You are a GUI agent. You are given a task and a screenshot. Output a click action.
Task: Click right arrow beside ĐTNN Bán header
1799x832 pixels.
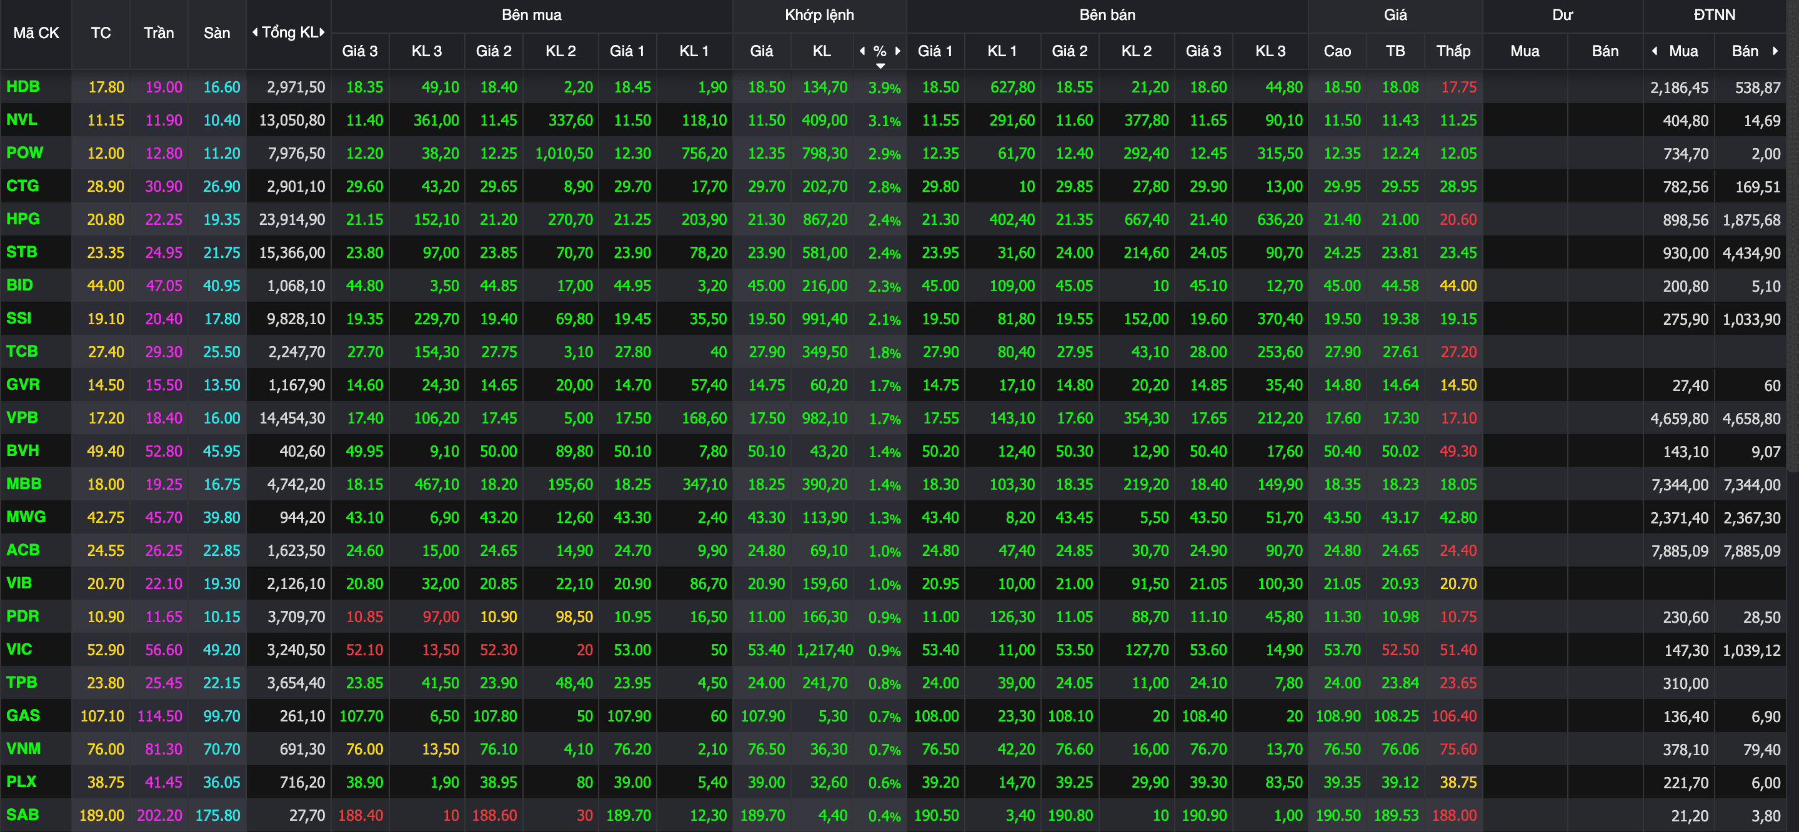click(x=1775, y=51)
